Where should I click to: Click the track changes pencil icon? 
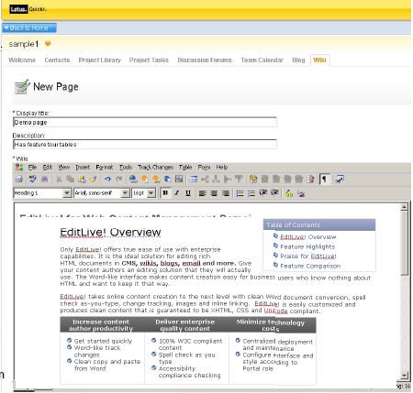click(x=252, y=180)
